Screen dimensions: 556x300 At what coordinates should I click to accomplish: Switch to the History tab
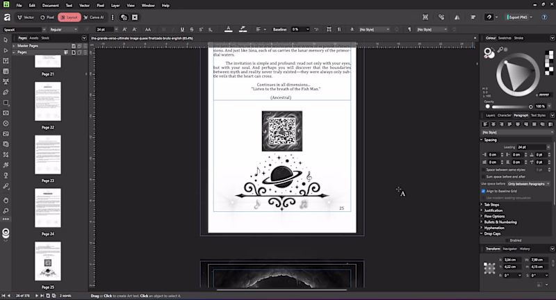(x=525, y=249)
